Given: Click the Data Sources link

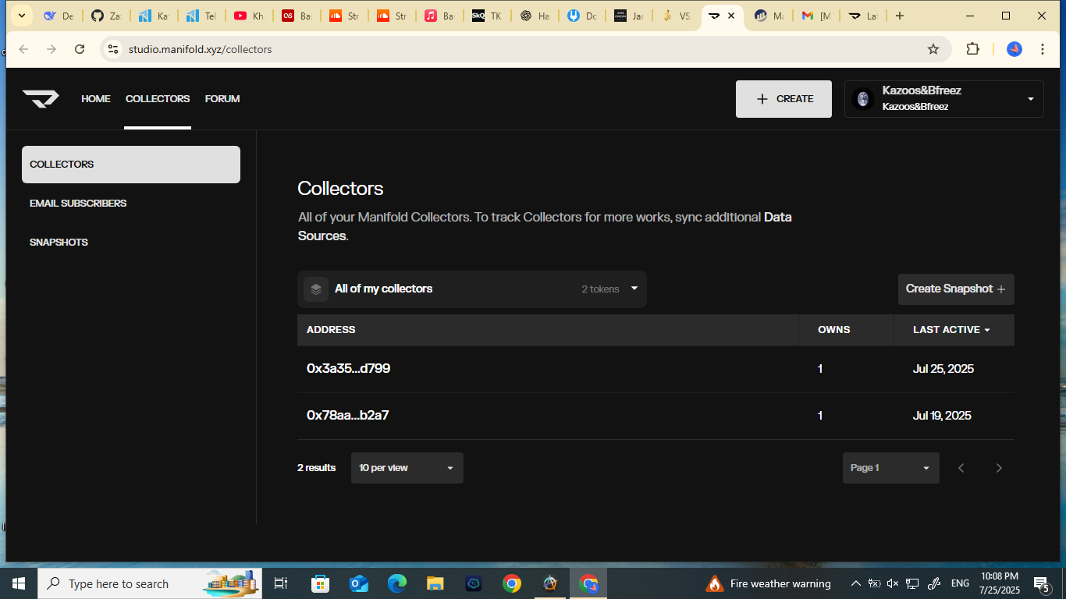Looking at the screenshot, I should 777,218.
